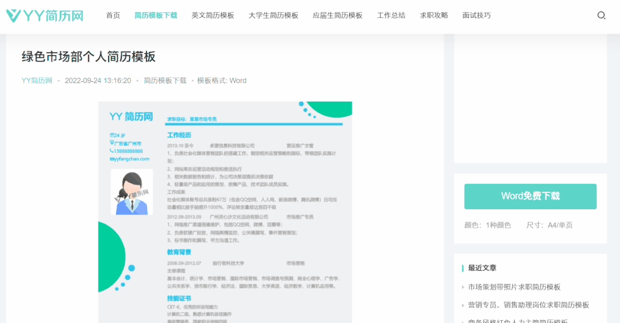Open 工作总结 menu item

pos(391,16)
